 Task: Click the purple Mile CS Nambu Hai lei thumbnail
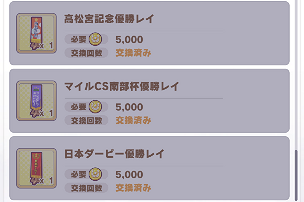pyautogui.click(x=36, y=101)
